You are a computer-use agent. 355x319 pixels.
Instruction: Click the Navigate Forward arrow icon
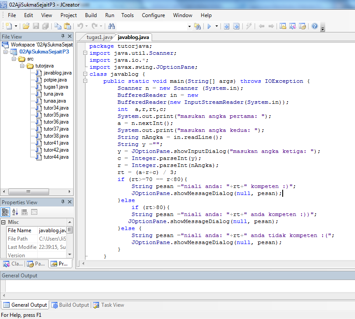click(271, 26)
